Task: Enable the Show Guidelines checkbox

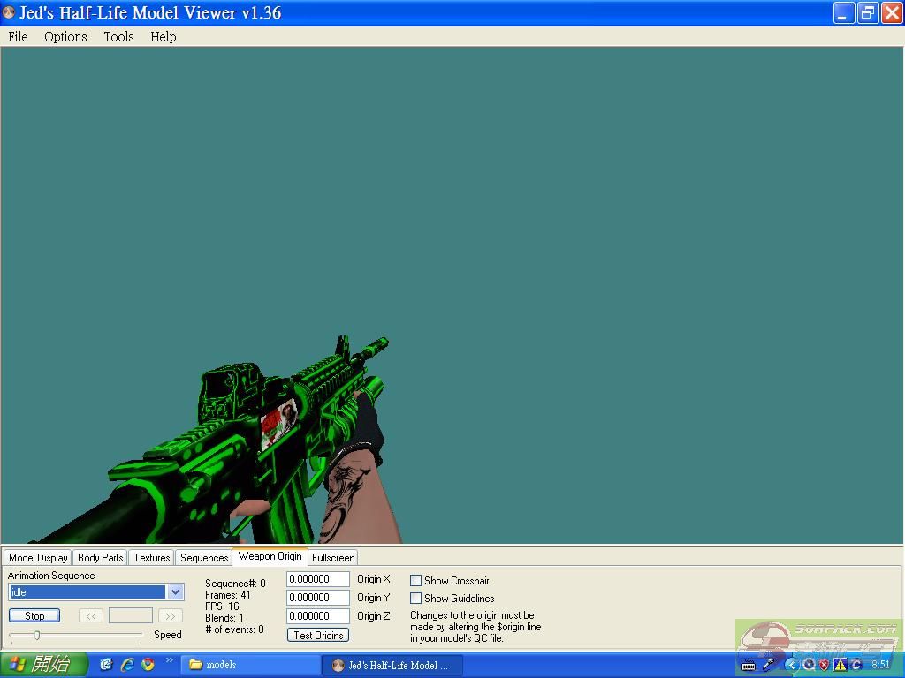Action: coord(415,599)
